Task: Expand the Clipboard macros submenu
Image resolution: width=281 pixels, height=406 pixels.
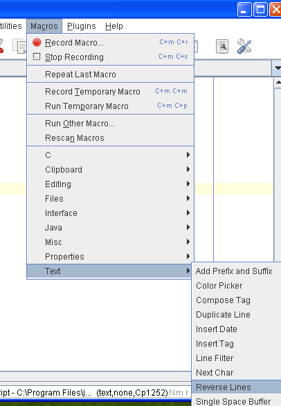Action: [x=111, y=170]
